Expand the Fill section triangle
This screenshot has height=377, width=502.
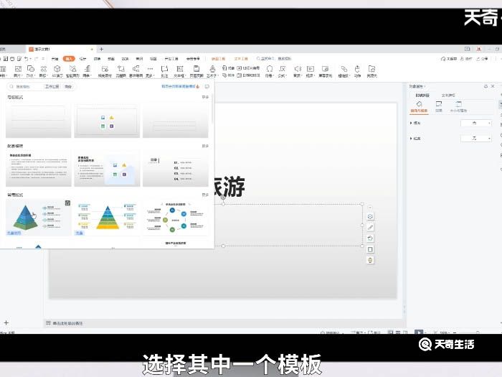[x=411, y=123]
